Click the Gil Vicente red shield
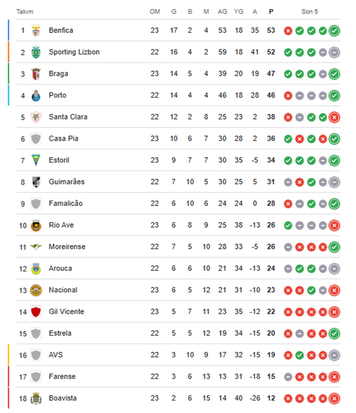 (x=36, y=312)
